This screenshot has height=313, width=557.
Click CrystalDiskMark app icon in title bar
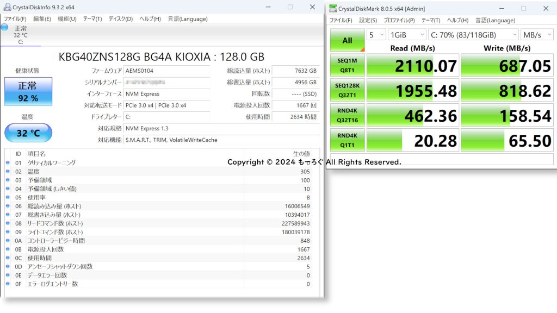(333, 9)
